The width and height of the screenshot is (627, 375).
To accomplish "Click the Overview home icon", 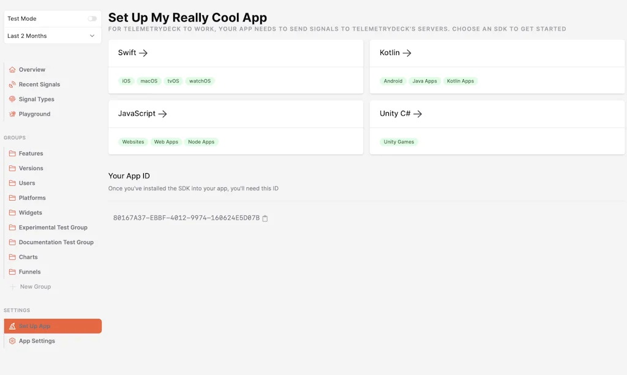I will 12,70.
